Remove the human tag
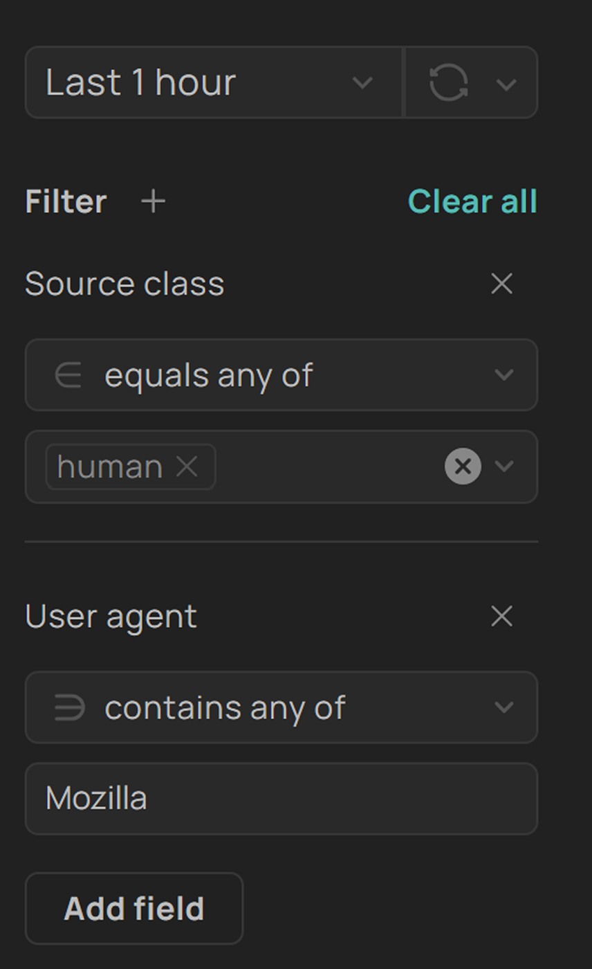The image size is (592, 969). tap(187, 467)
